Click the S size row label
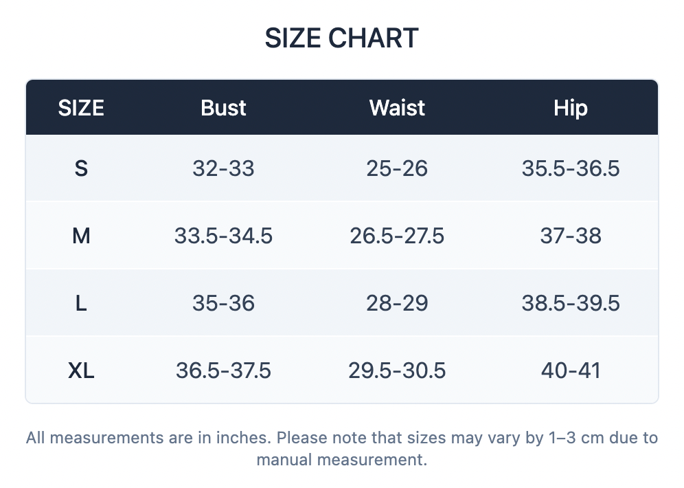The height and width of the screenshot is (488, 684). (81, 168)
